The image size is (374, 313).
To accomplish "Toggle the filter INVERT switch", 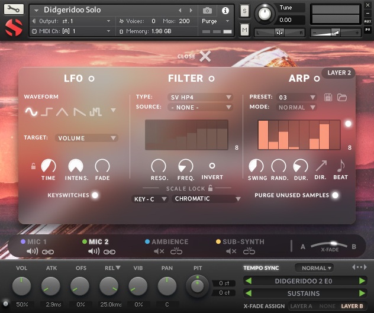I will click(x=212, y=166).
